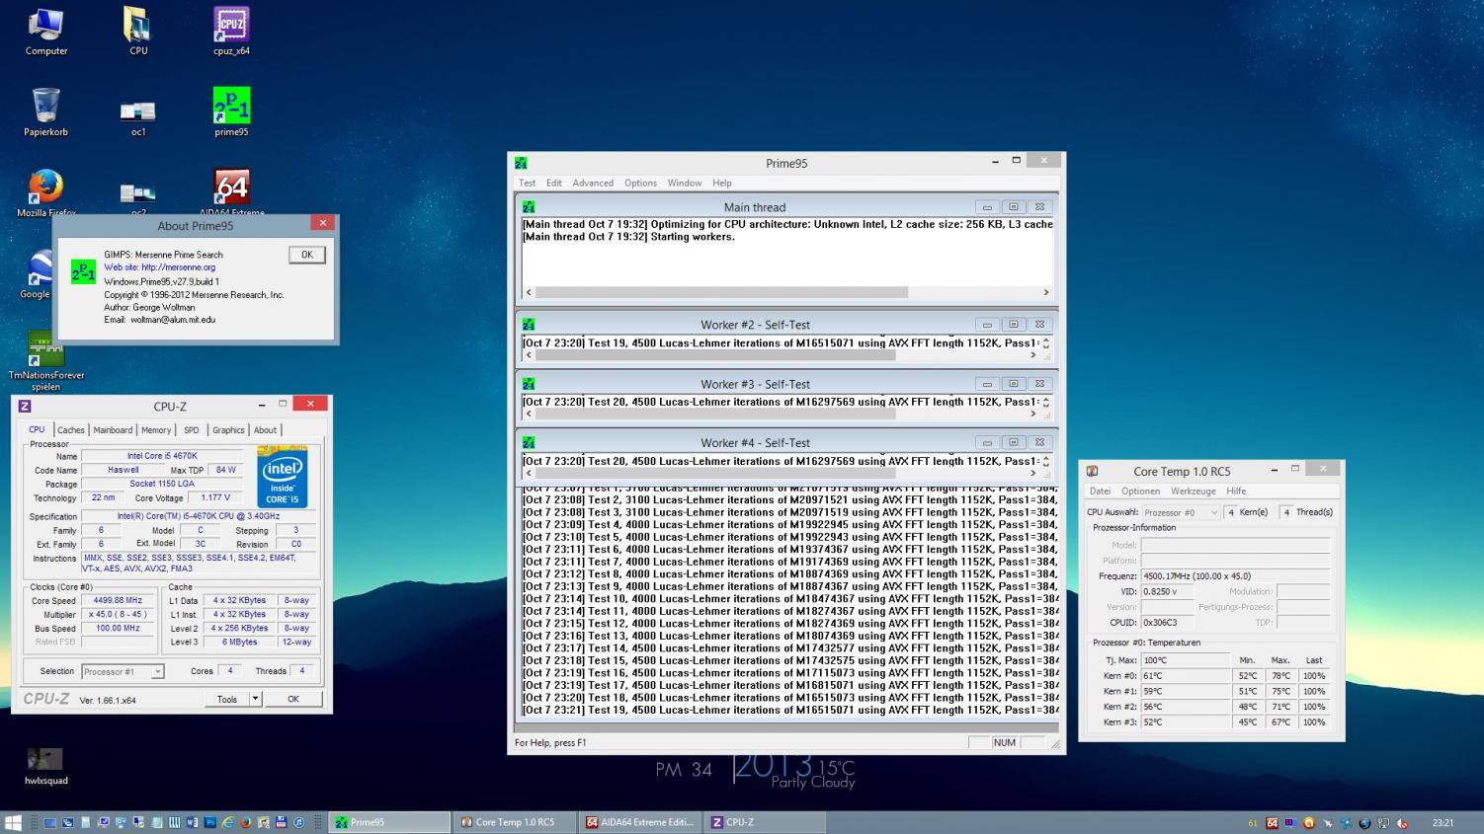
Task: Show the system clock at 23:21
Action: click(x=1443, y=823)
